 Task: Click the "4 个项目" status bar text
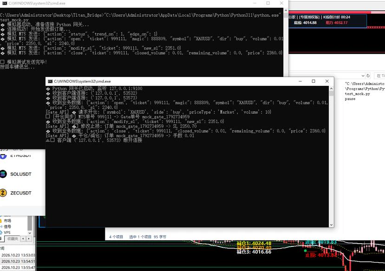tap(116, 237)
